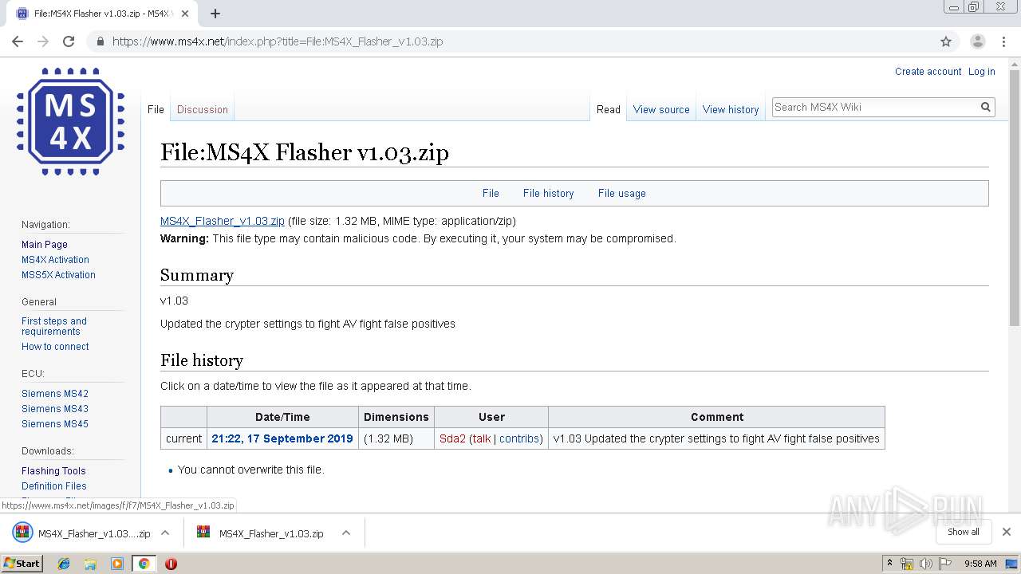Open Windows Start menu

pyautogui.click(x=22, y=563)
